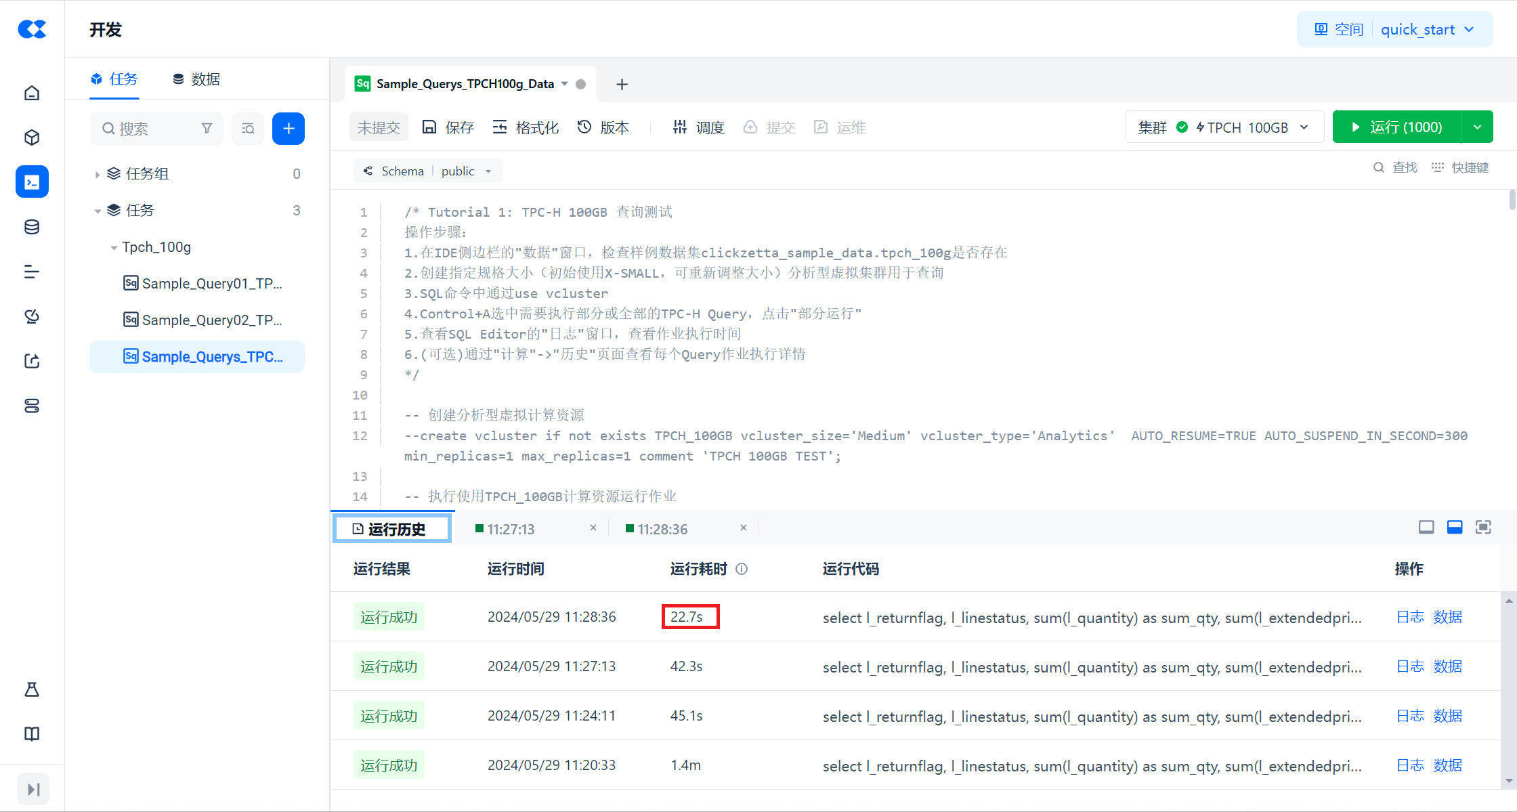Open 调度 scheduling settings

click(698, 127)
